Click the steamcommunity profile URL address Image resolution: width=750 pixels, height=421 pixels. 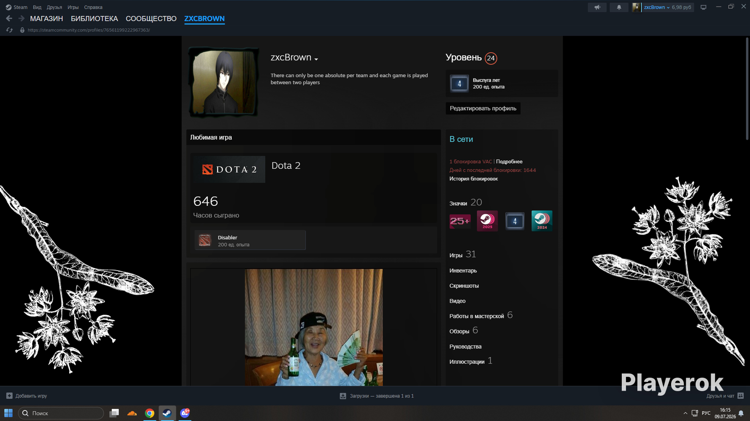pyautogui.click(x=89, y=30)
